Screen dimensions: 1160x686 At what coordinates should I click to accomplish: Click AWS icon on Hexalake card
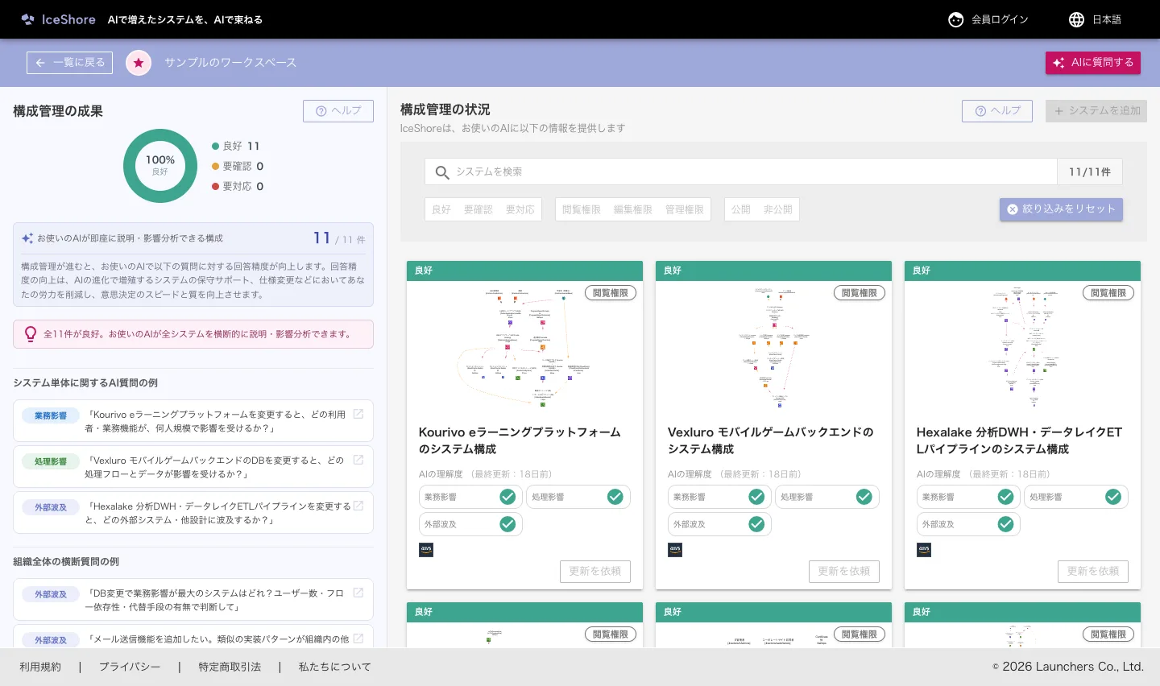pos(924,549)
